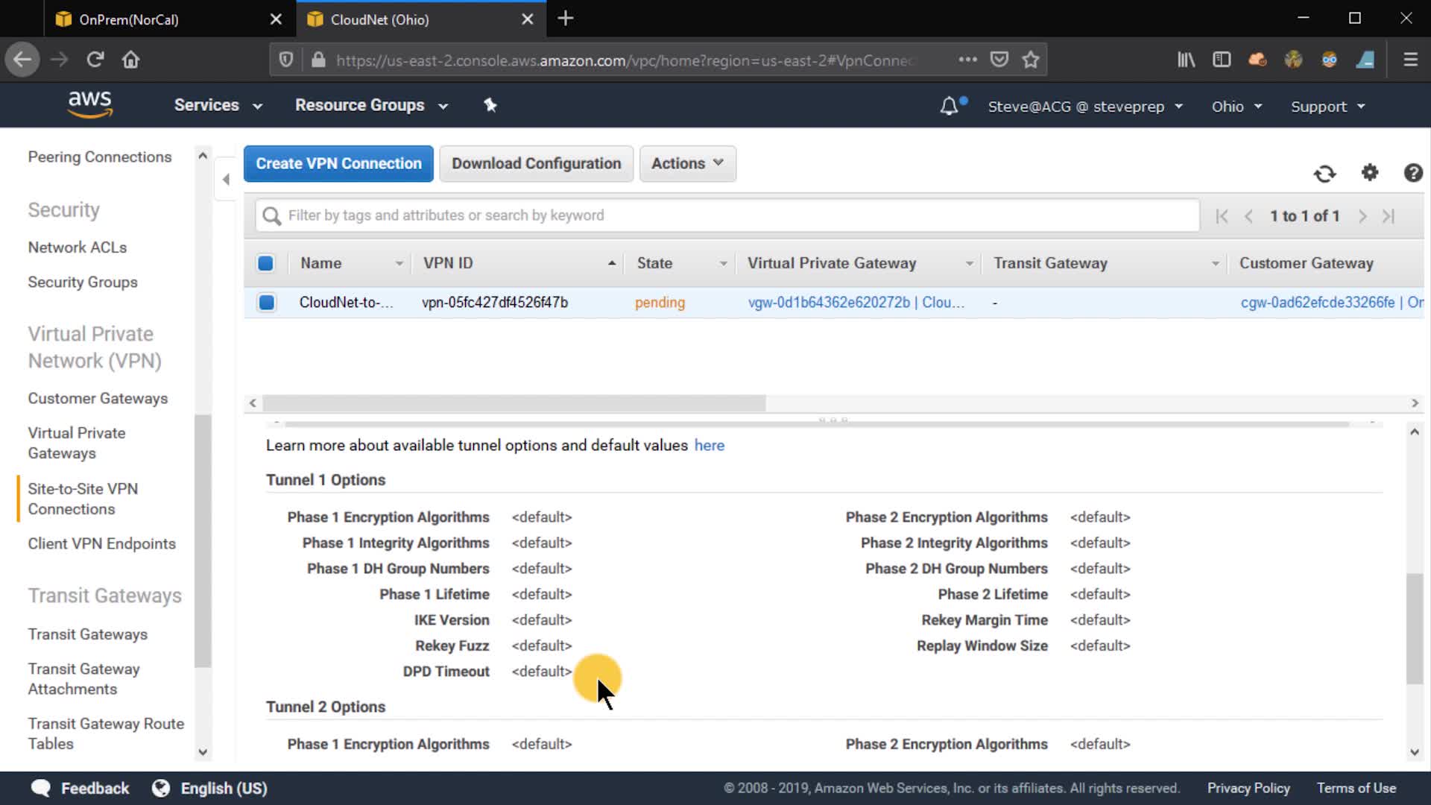
Task: Open table settings gear icon
Action: coord(1370,173)
